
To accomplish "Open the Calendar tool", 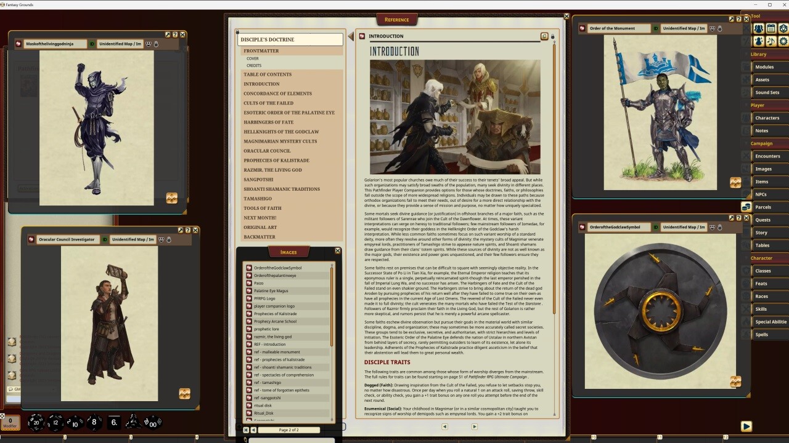I will pyautogui.click(x=770, y=28).
